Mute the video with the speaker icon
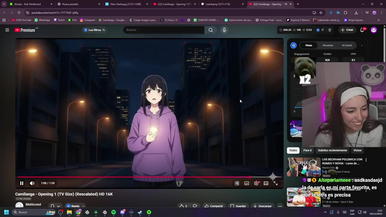Viewport: 386px width, 217px height. click(x=32, y=183)
